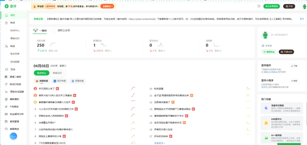
Task: Select 微博热搜 source with Weibo icon
Action: (42, 81)
